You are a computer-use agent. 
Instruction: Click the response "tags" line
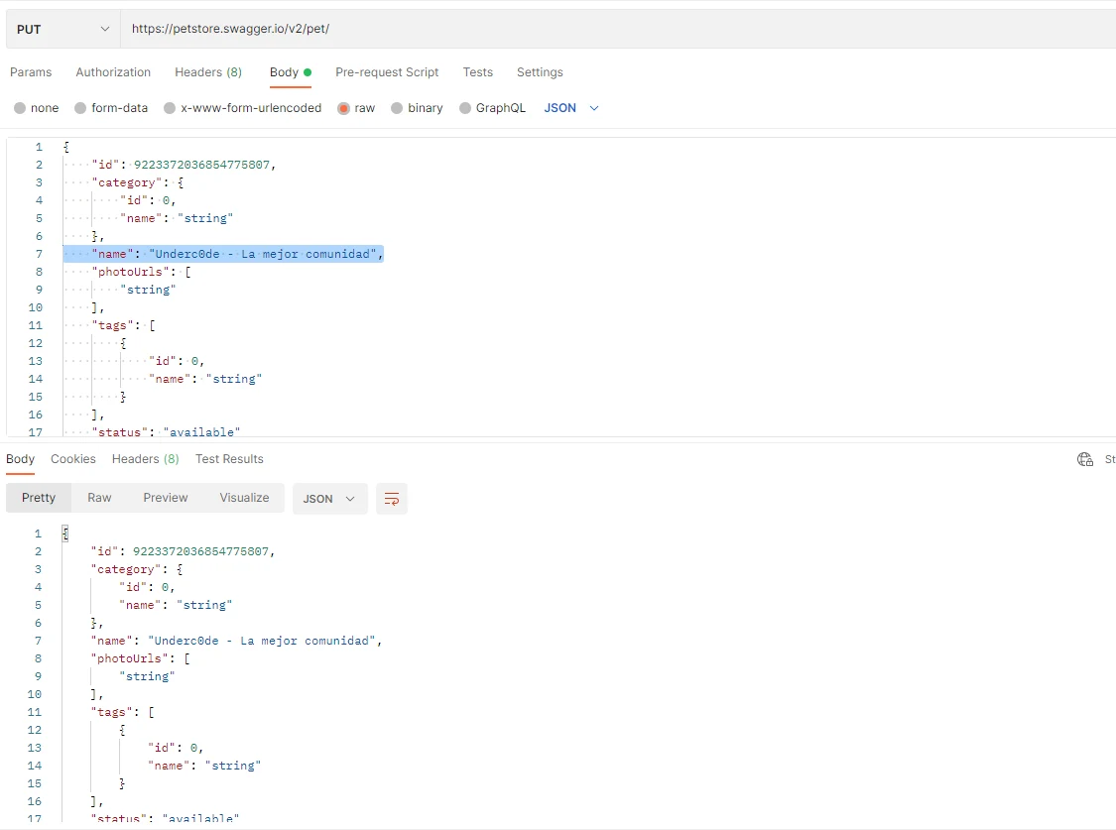point(122,712)
